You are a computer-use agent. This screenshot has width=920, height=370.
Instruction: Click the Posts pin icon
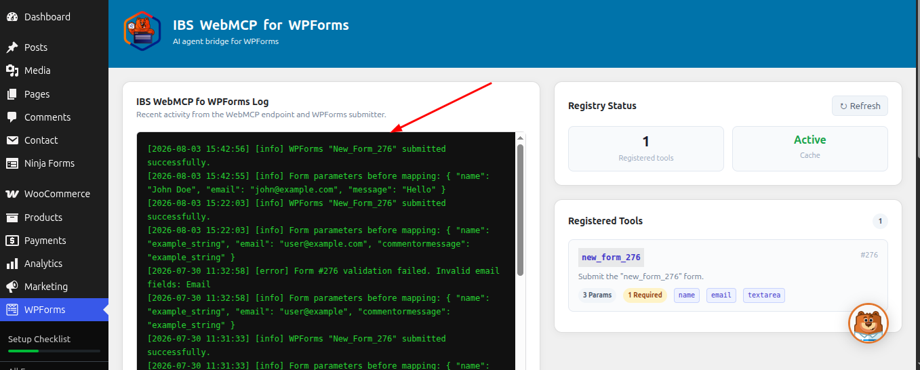tap(12, 47)
